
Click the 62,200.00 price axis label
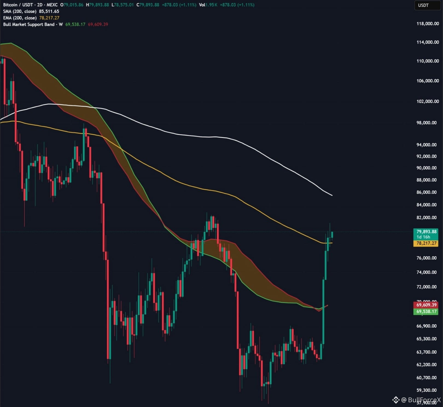click(427, 365)
